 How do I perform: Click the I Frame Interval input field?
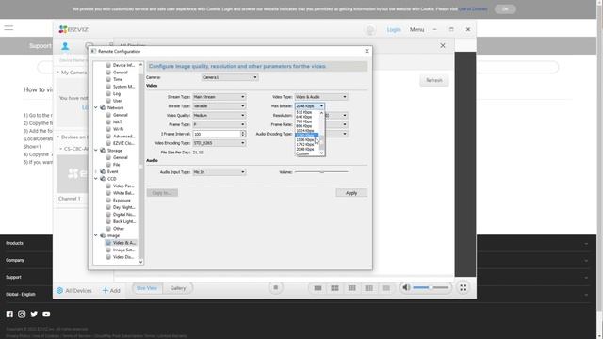click(217, 134)
